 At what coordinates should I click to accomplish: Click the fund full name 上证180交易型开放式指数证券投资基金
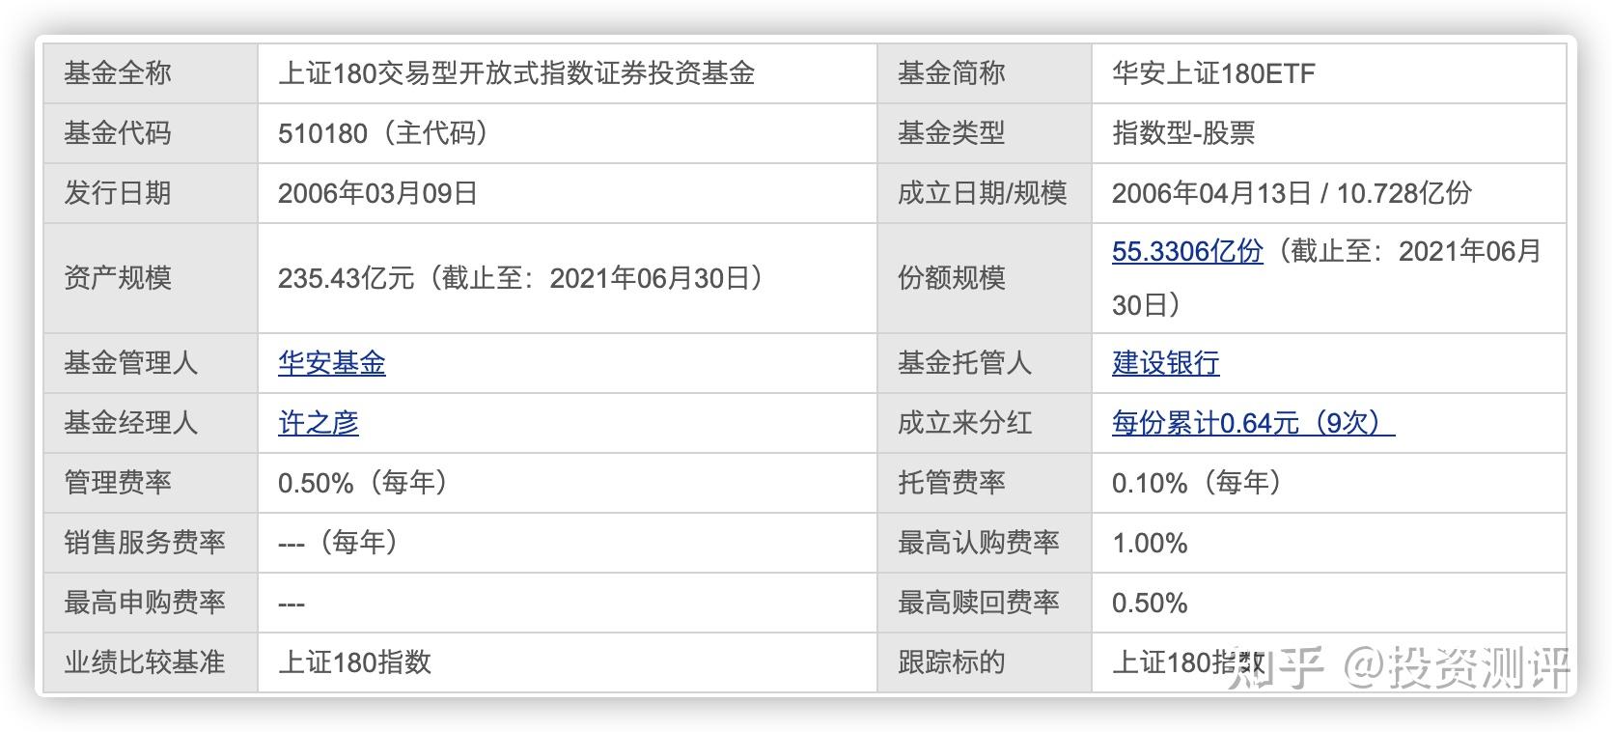click(x=515, y=73)
